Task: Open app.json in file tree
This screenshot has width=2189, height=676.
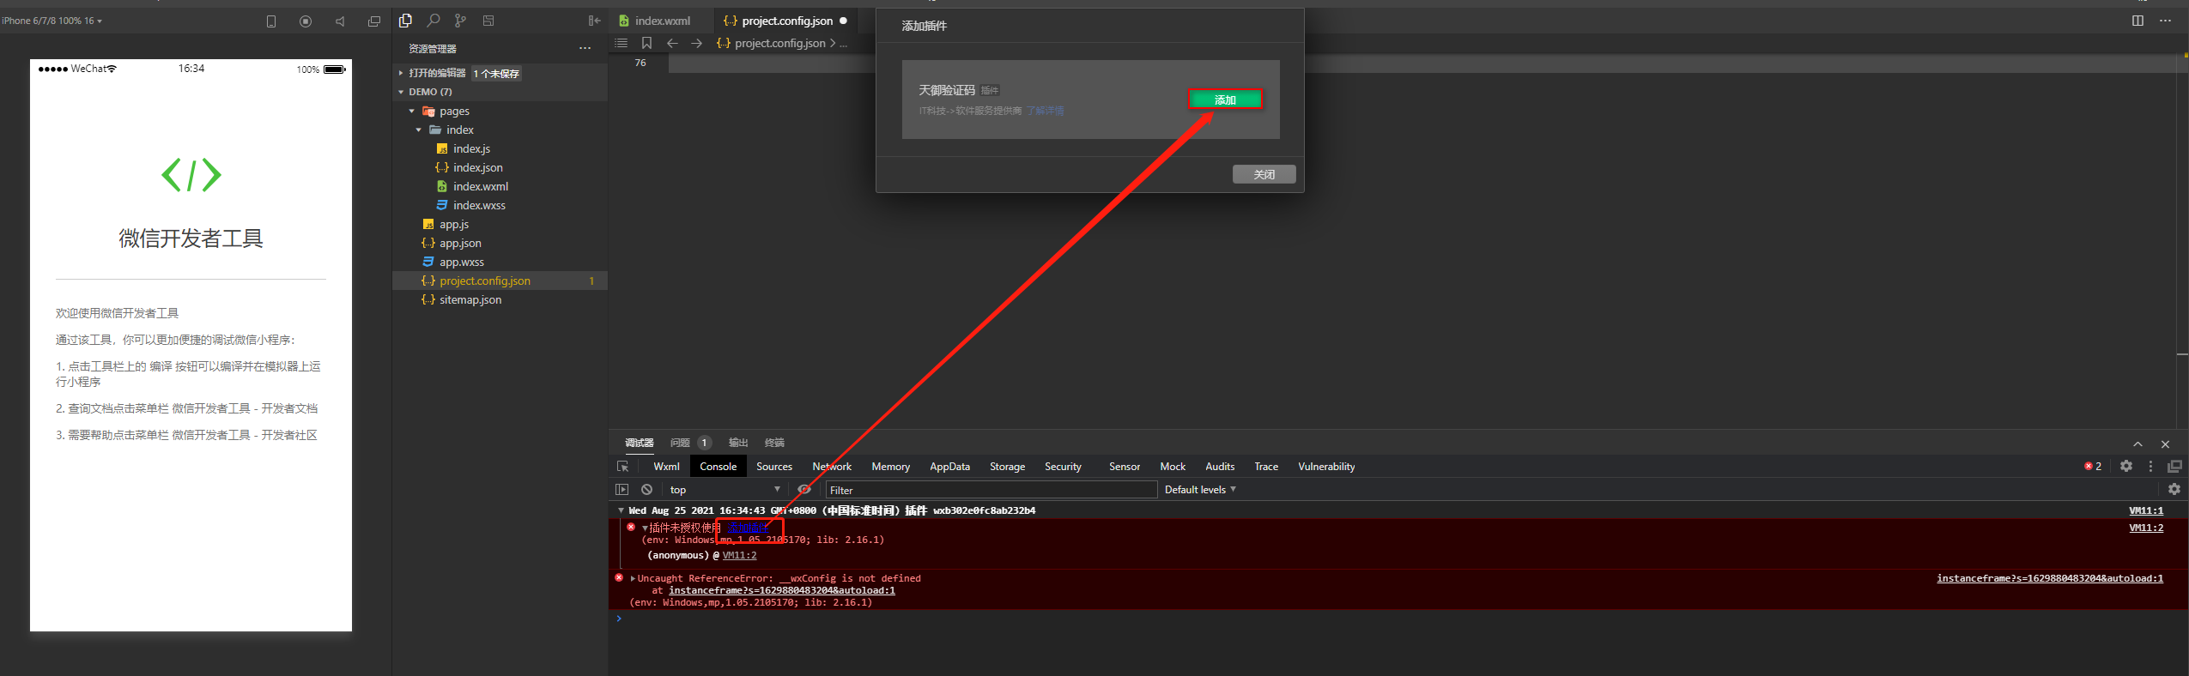Action: coord(460,243)
